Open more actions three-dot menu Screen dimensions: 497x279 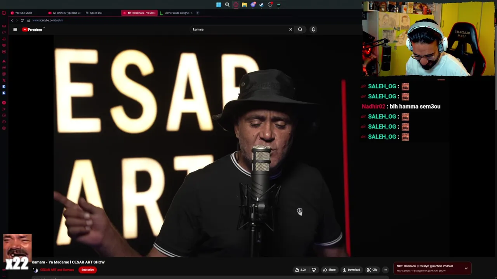(x=385, y=270)
